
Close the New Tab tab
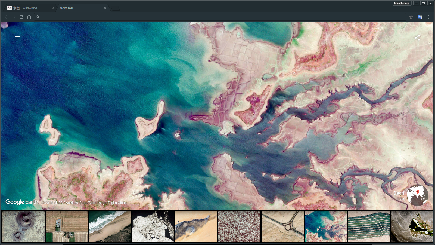[x=105, y=8]
